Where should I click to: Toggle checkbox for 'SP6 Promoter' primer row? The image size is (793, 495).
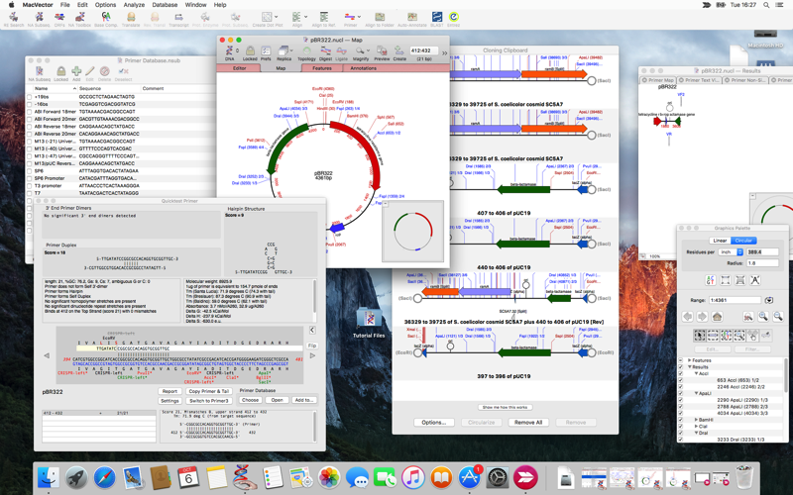[30, 179]
